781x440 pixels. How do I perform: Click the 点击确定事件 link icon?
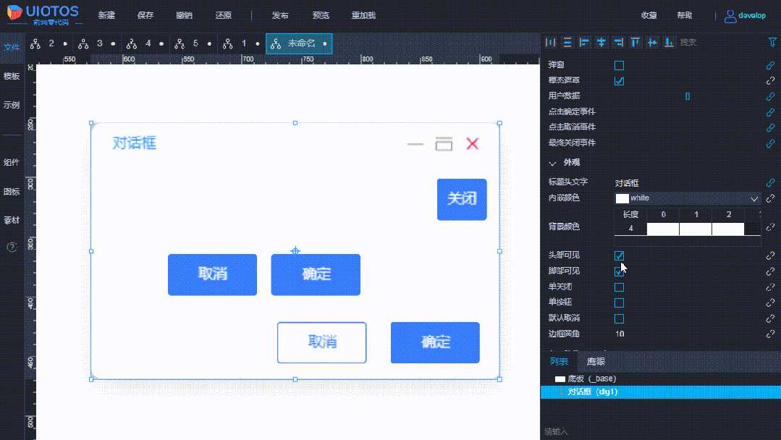[769, 112]
